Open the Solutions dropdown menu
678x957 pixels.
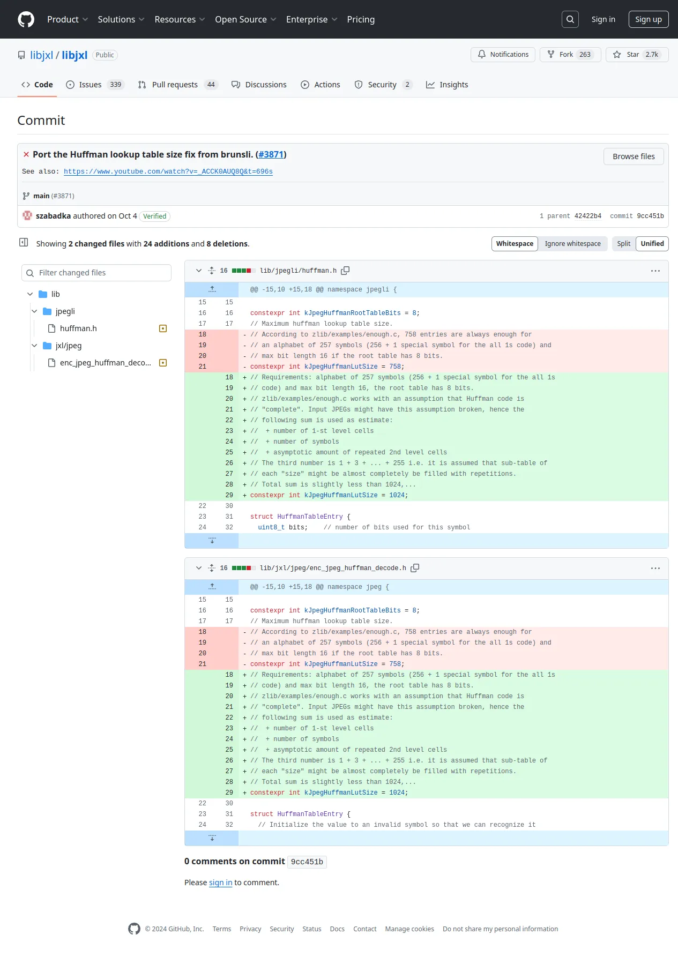tap(121, 19)
